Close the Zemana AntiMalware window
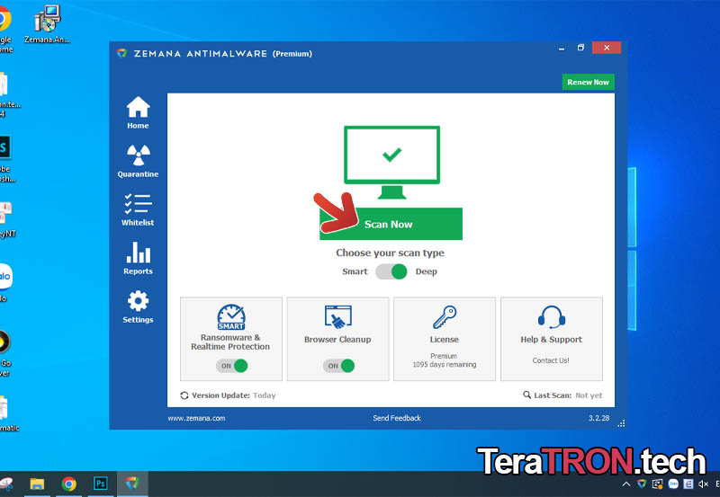720x497 pixels. tap(607, 48)
